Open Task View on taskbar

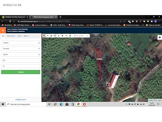49,104
